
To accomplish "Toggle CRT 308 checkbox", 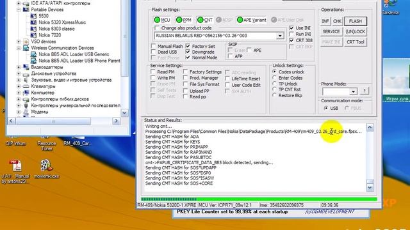I will click(291, 40).
